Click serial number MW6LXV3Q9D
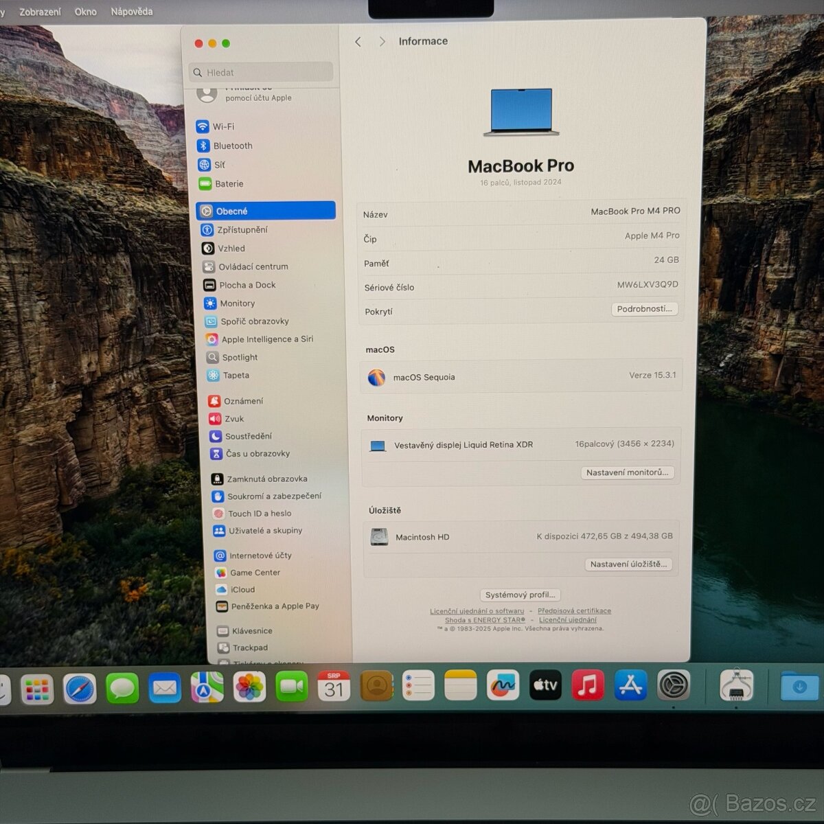 (647, 284)
